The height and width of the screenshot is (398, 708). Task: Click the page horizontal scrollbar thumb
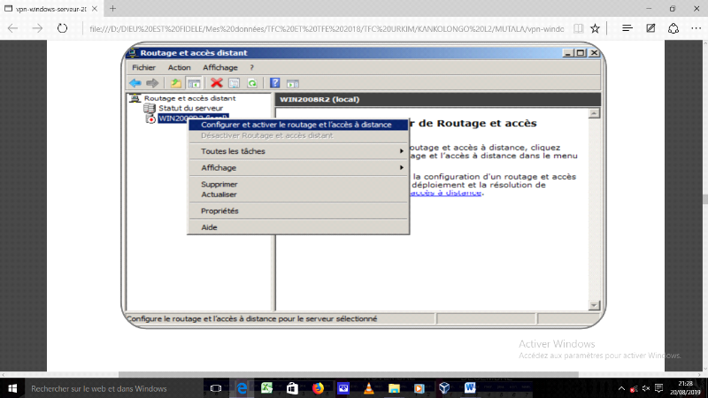coord(348,374)
